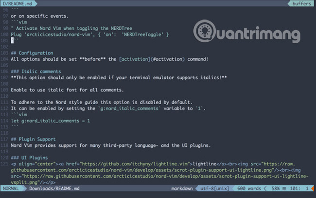Image resolution: width=316 pixels, height=198 pixels.
Task: Click Downloads/README.md in the status bar
Action: [x=54, y=189]
